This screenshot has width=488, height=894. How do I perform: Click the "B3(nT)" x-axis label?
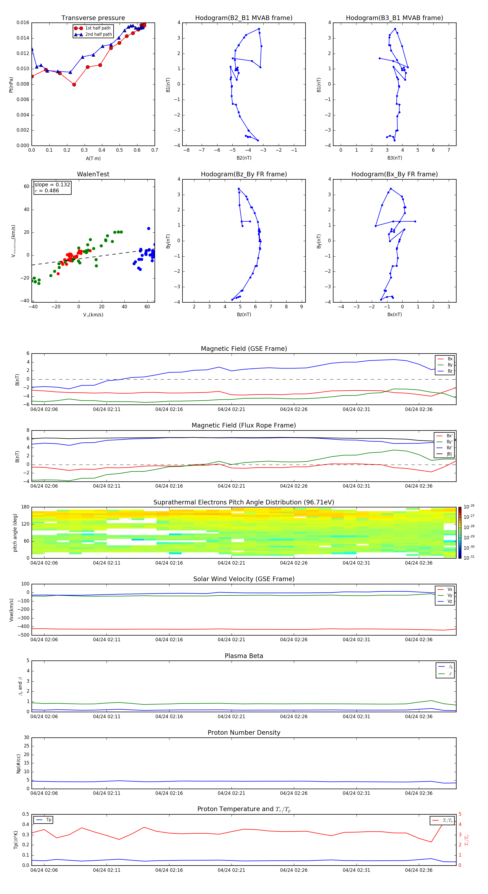click(394, 158)
